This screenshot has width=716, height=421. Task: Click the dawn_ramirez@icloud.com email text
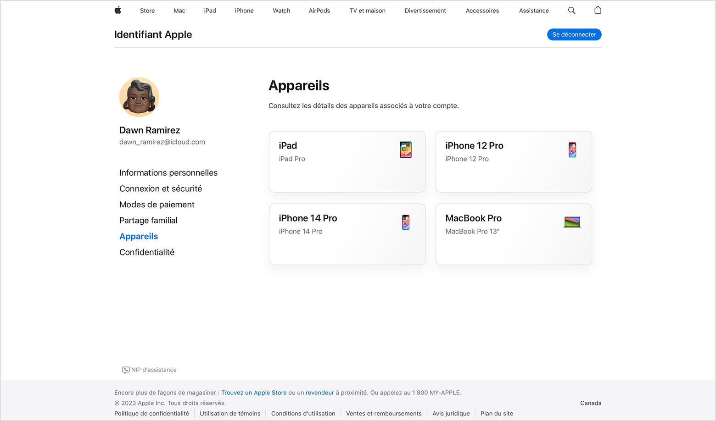click(x=162, y=142)
